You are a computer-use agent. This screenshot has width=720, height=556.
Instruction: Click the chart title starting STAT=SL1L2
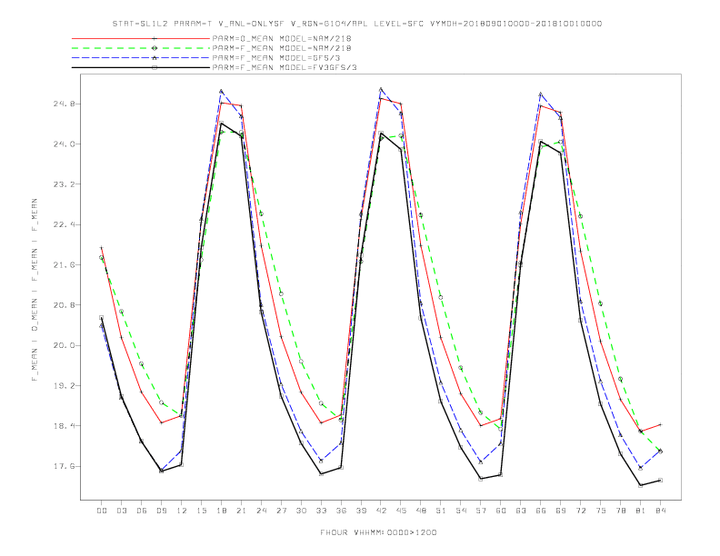click(357, 24)
